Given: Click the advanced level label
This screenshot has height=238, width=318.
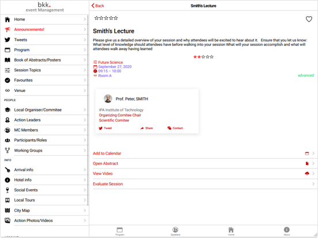Looking at the screenshot, I should 306,75.
